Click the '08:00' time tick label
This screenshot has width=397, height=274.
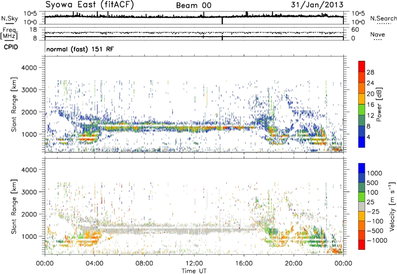pos(144,264)
